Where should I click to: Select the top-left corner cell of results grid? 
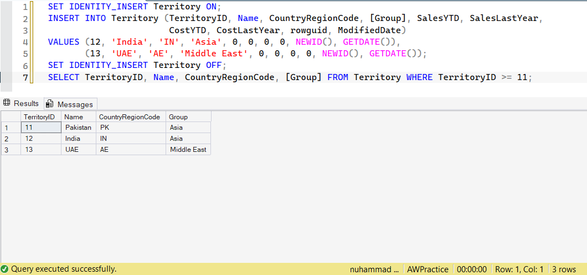(x=11, y=117)
